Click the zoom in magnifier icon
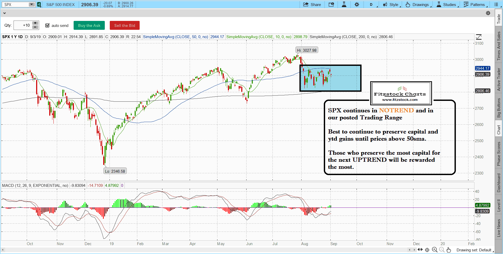The width and height of the screenshot is (503, 254). tap(435, 250)
